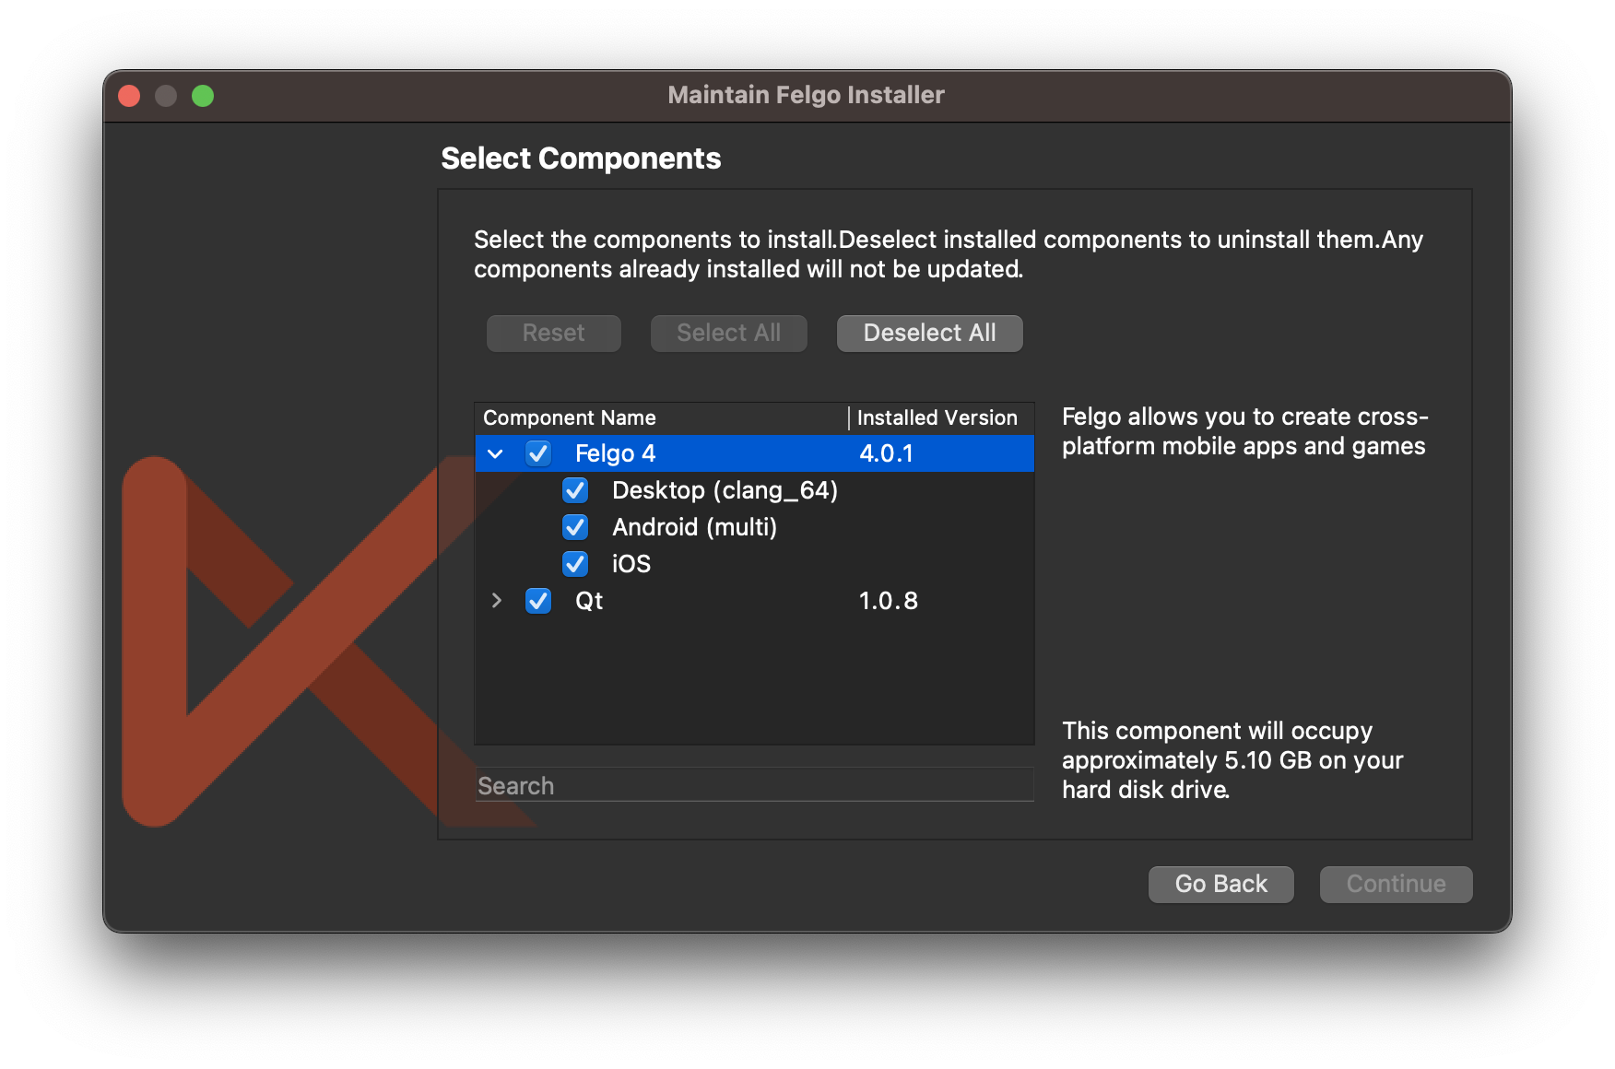This screenshot has width=1615, height=1069.
Task: Select the Android (multi) row
Action: coord(754,527)
